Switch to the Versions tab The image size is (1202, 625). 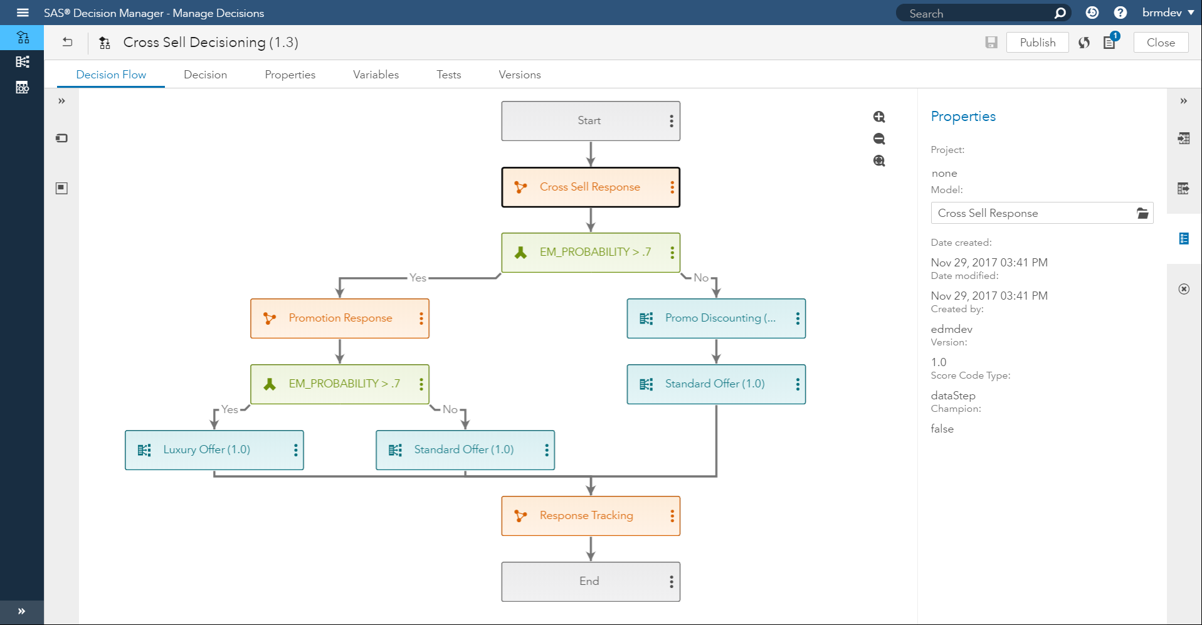(x=519, y=75)
